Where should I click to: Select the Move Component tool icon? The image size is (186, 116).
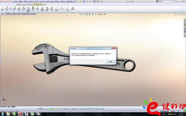[x=24, y=9]
